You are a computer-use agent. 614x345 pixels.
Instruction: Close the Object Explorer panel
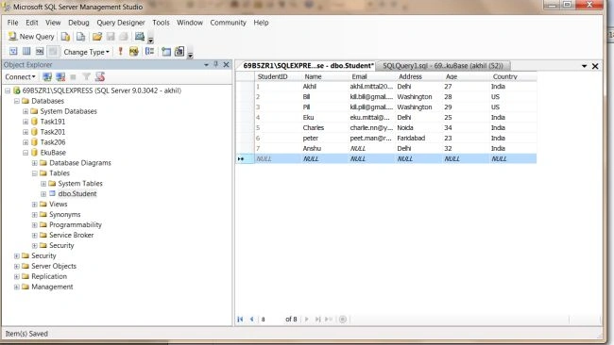227,65
